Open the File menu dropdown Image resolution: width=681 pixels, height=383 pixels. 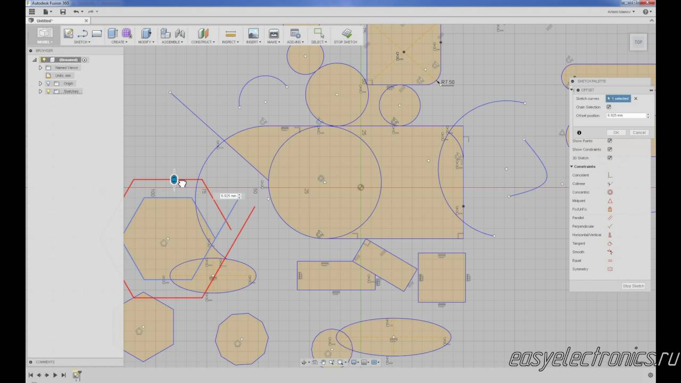(46, 12)
